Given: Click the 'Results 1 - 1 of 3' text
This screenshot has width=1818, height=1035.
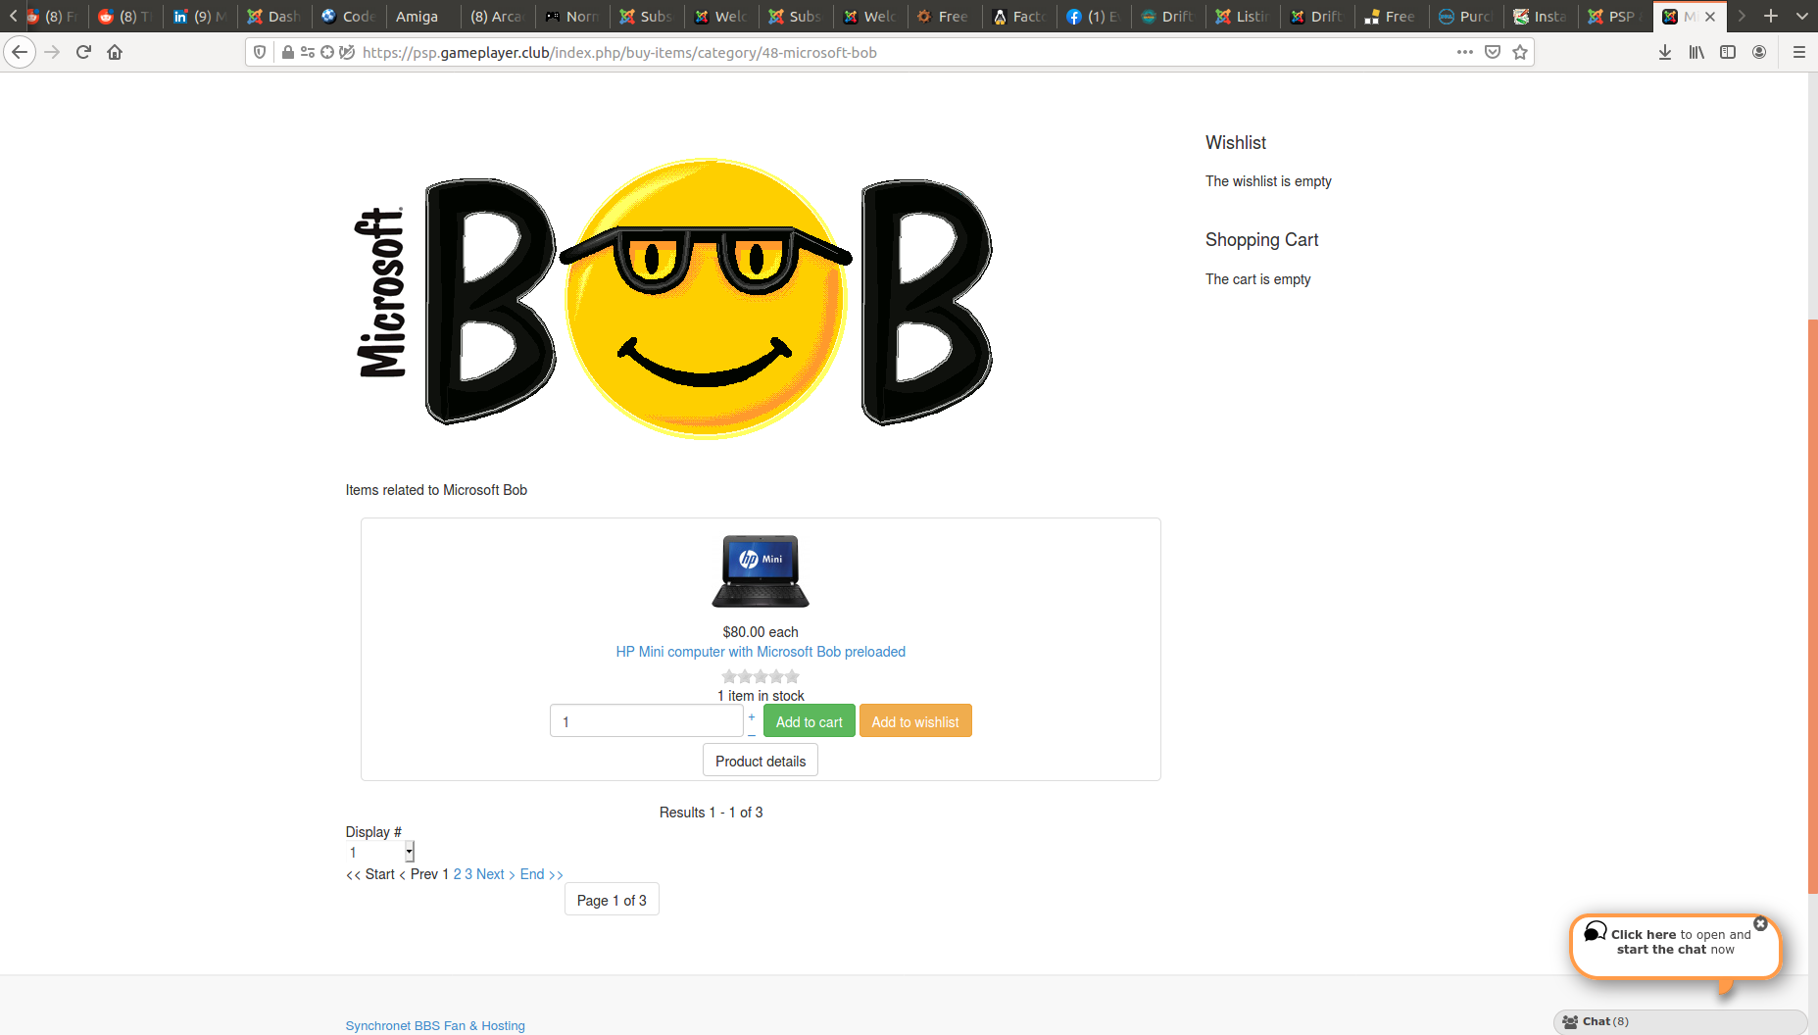Looking at the screenshot, I should click(712, 813).
